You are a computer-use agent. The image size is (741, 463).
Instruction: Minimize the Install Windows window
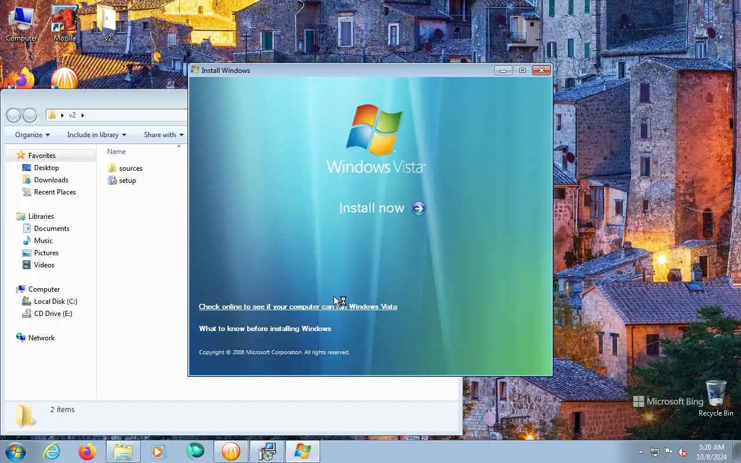pyautogui.click(x=503, y=71)
